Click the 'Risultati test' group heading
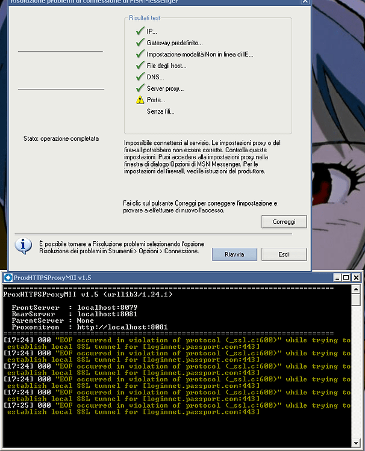This screenshot has height=451, width=365. pos(145,18)
